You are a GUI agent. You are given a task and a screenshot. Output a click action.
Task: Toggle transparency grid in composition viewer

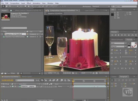click(96, 73)
